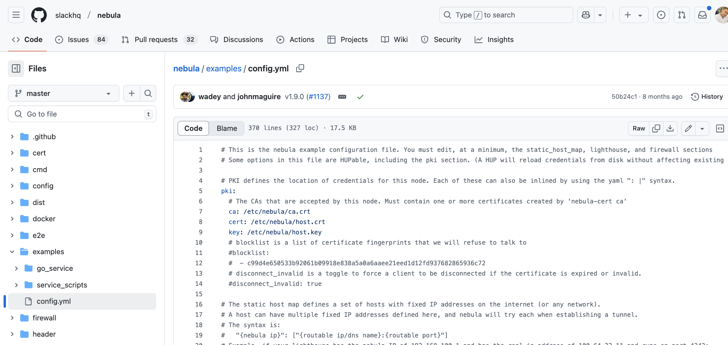
Task: Switch to Blame view
Action: pyautogui.click(x=227, y=128)
